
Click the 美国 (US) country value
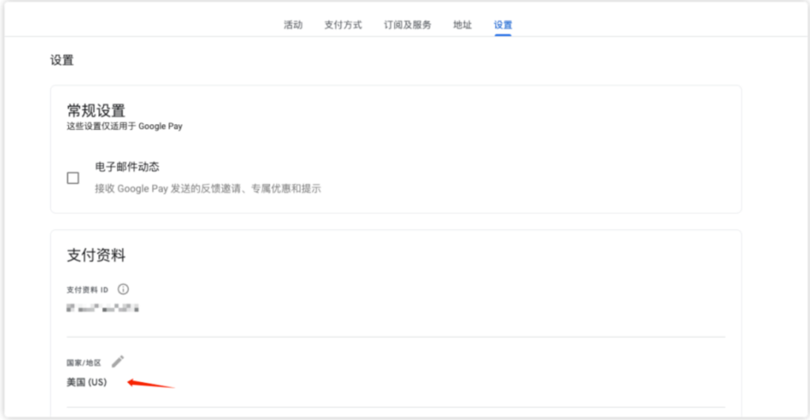87,382
